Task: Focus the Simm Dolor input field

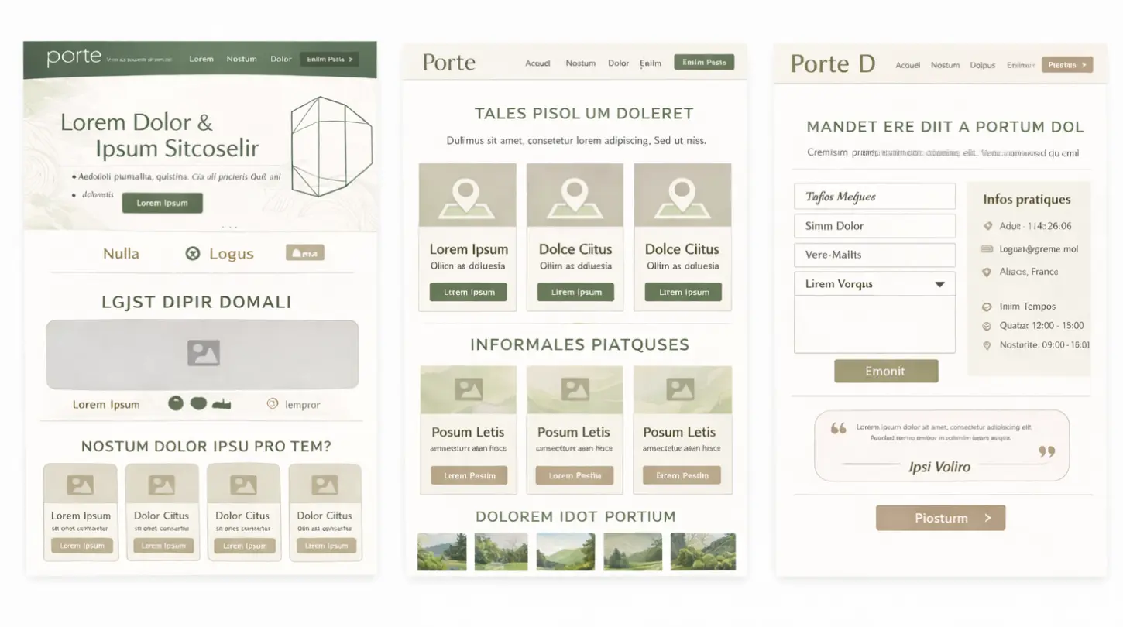Action: click(874, 226)
